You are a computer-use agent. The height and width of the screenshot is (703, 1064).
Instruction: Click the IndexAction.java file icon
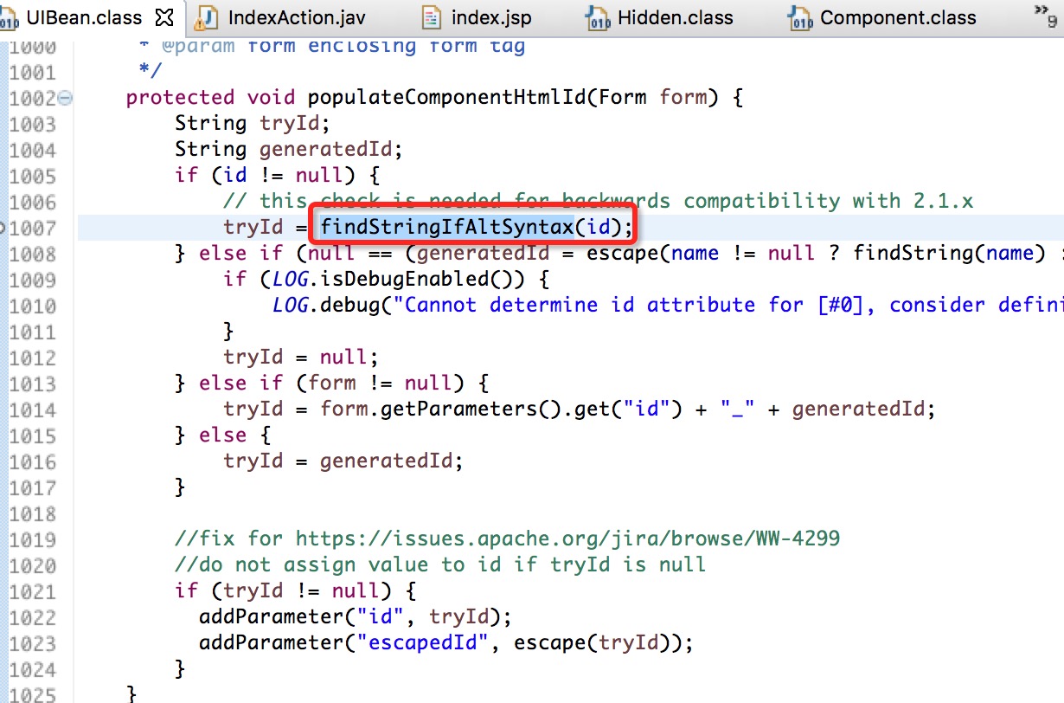pos(207,18)
